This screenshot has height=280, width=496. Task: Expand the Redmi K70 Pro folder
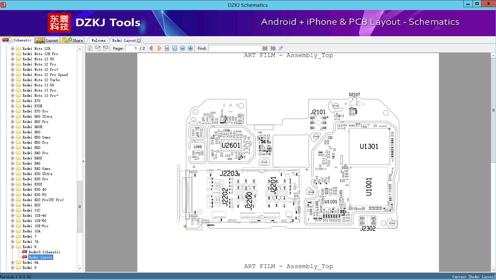click(x=12, y=111)
